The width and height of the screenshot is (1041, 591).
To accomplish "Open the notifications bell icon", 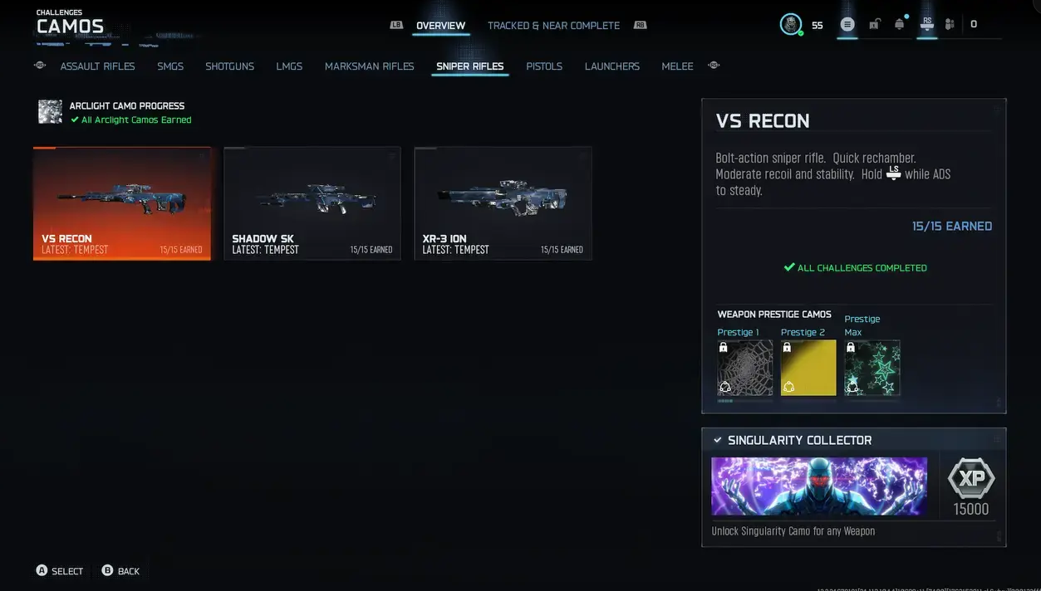I will pos(899,24).
